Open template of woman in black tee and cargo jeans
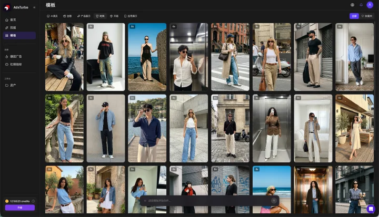The height and width of the screenshot is (217, 379). tap(106, 57)
